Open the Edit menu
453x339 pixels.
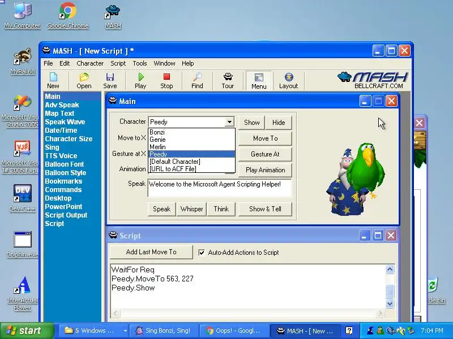point(65,63)
